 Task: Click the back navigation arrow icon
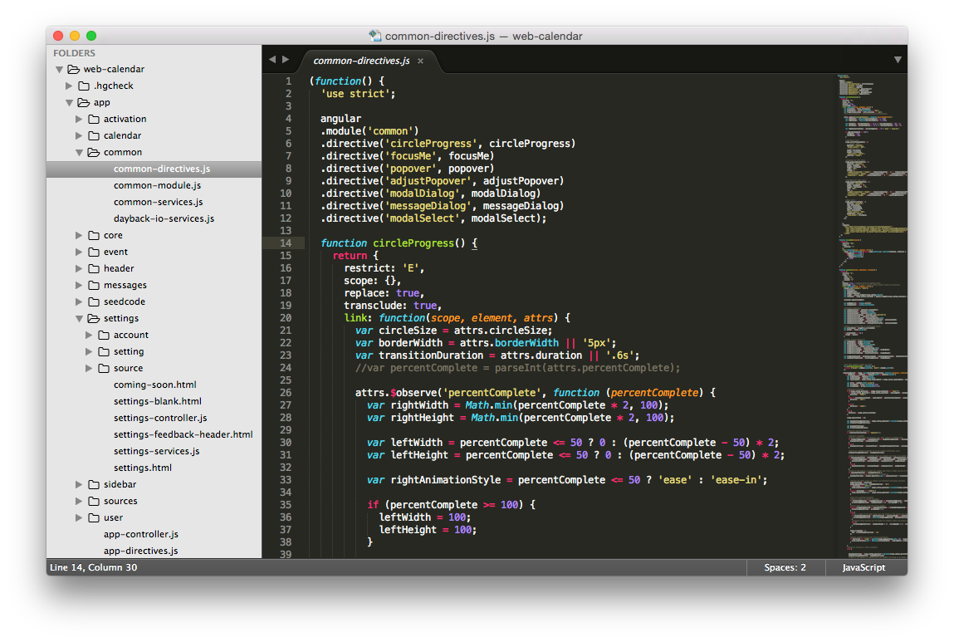272,60
